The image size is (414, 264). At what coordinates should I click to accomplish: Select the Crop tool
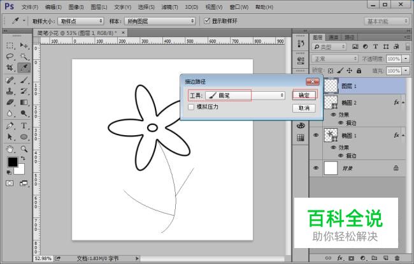(x=10, y=68)
